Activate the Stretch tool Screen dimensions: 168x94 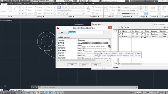29,13
